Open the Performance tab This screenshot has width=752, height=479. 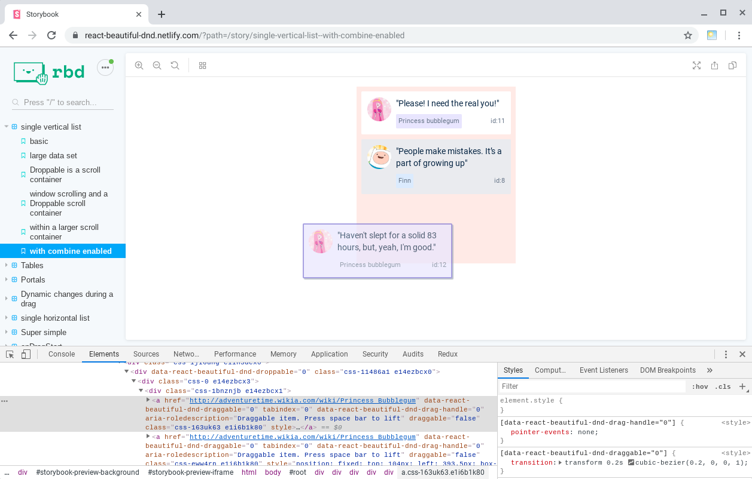[x=235, y=354]
